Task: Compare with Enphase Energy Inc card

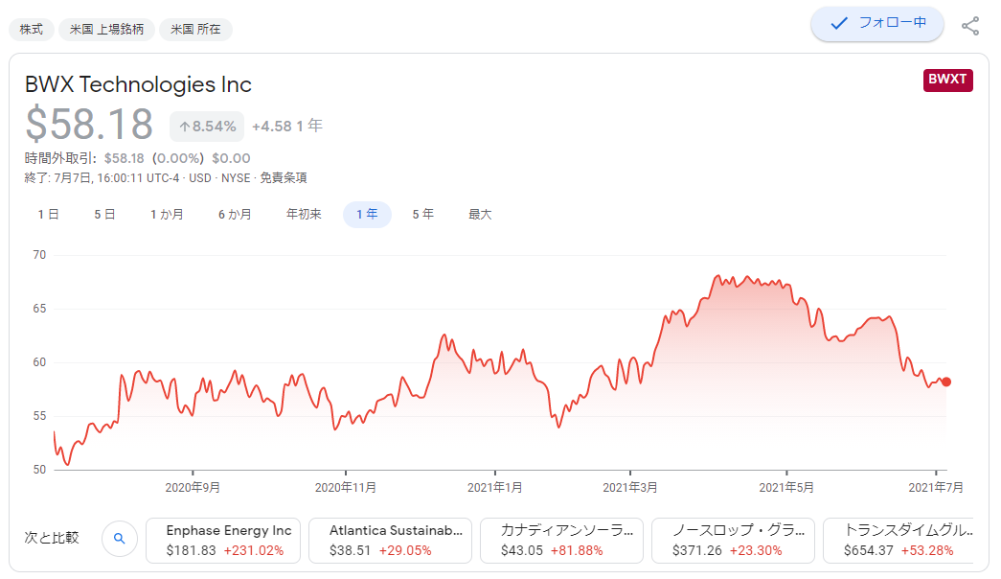Action: pos(223,540)
